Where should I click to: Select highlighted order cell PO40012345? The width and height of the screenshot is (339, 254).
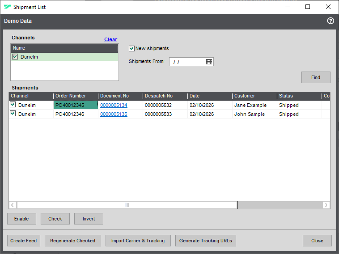point(75,105)
